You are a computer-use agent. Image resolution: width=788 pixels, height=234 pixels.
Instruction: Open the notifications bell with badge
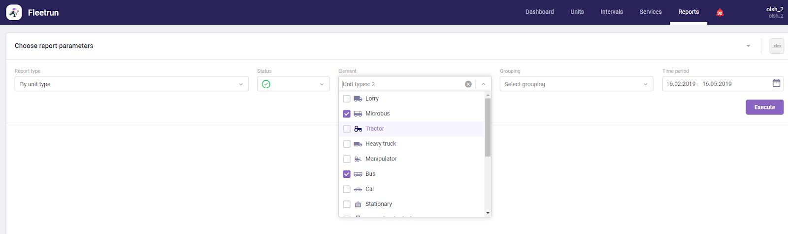click(x=720, y=12)
